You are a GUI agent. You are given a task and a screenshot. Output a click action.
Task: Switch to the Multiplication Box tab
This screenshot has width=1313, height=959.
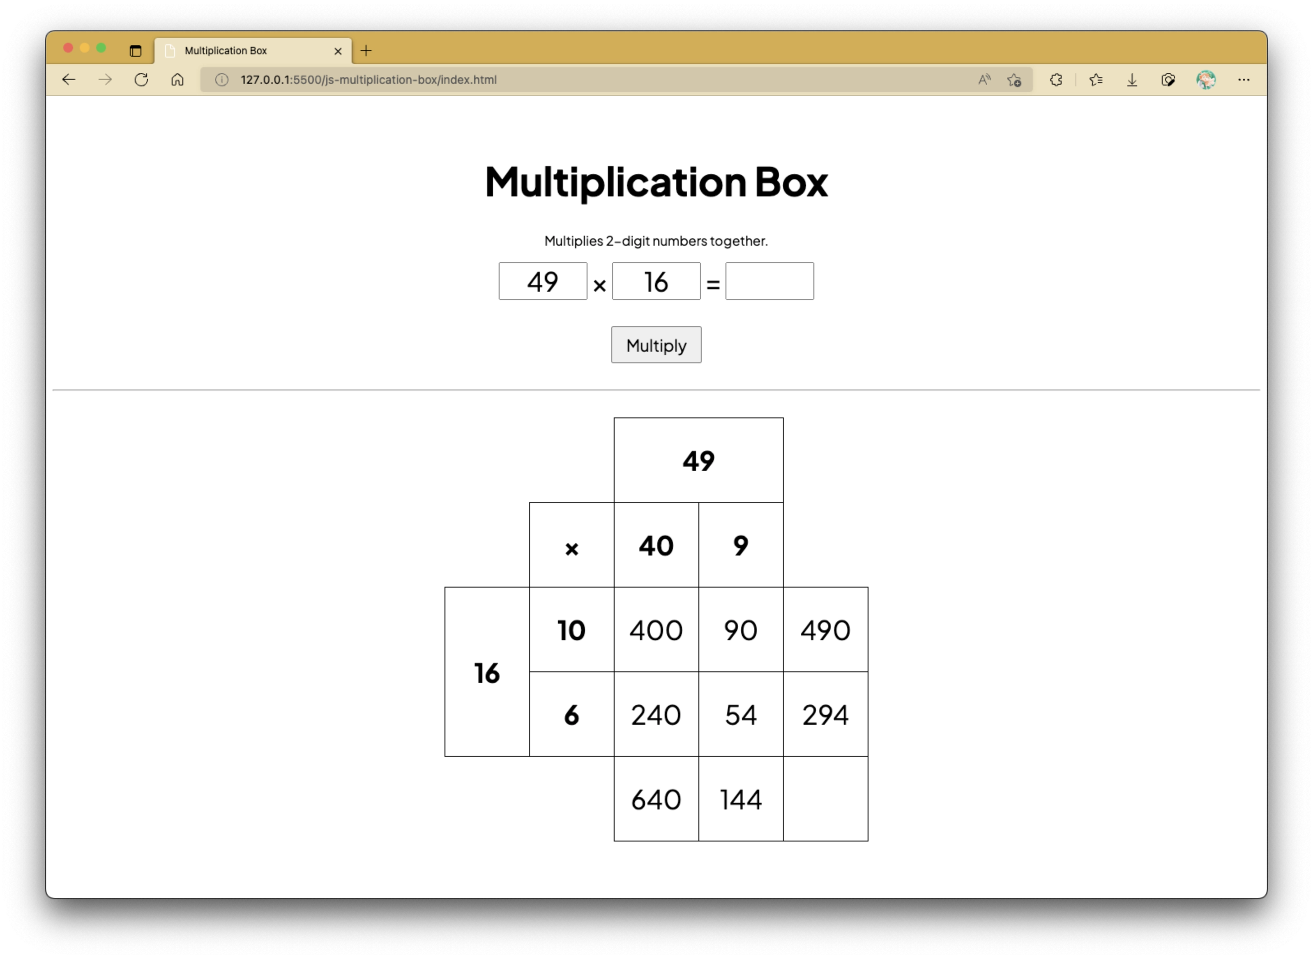pyautogui.click(x=244, y=51)
